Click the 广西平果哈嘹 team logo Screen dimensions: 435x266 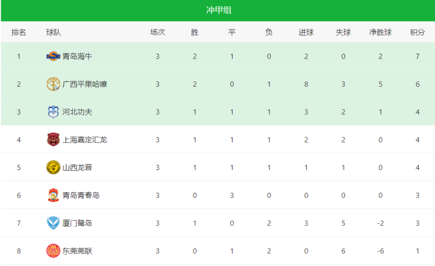(x=53, y=84)
